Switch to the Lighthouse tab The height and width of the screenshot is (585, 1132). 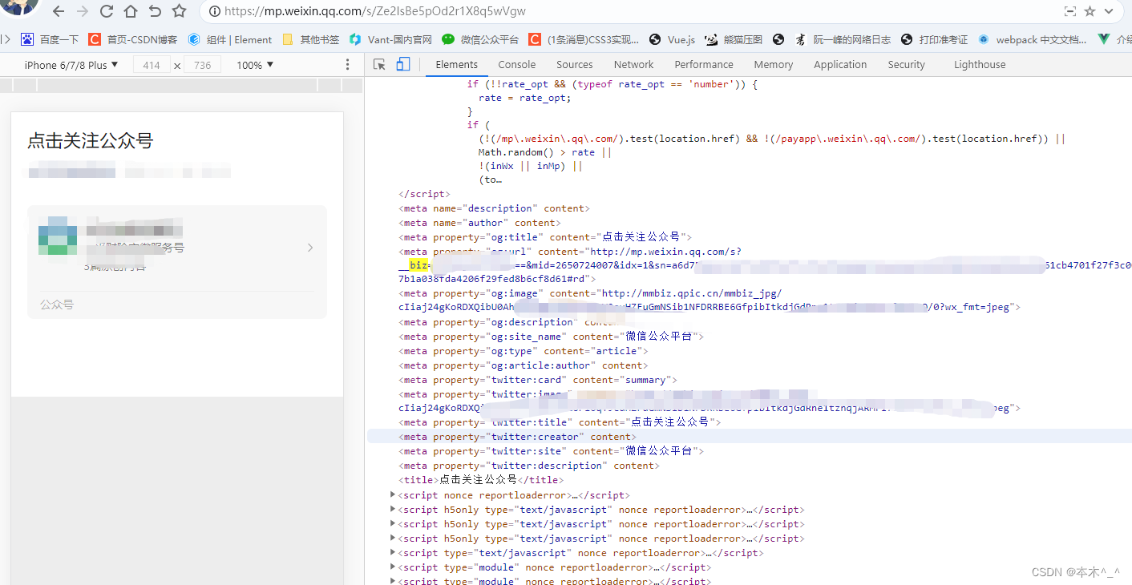980,64
